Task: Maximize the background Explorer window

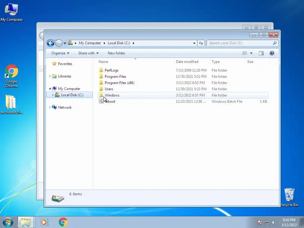Action: (256, 28)
